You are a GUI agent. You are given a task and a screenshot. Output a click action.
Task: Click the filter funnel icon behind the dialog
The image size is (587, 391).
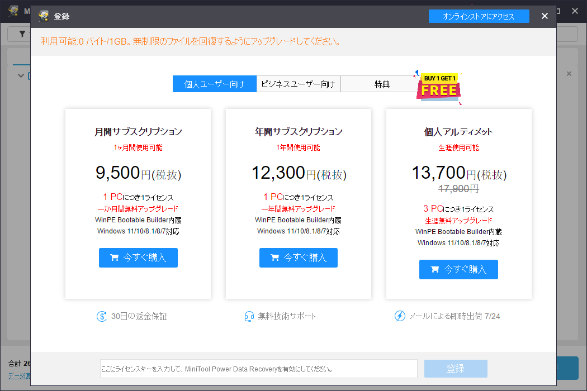tap(22, 34)
